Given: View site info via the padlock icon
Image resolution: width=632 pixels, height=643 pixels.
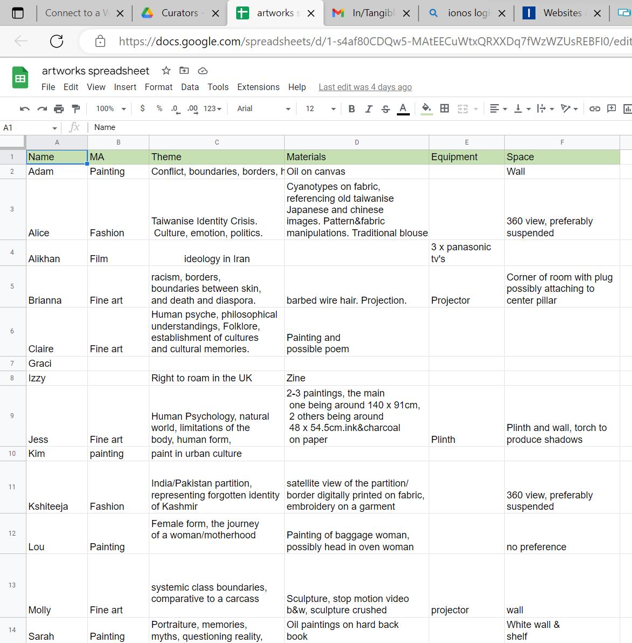Looking at the screenshot, I should click(100, 41).
